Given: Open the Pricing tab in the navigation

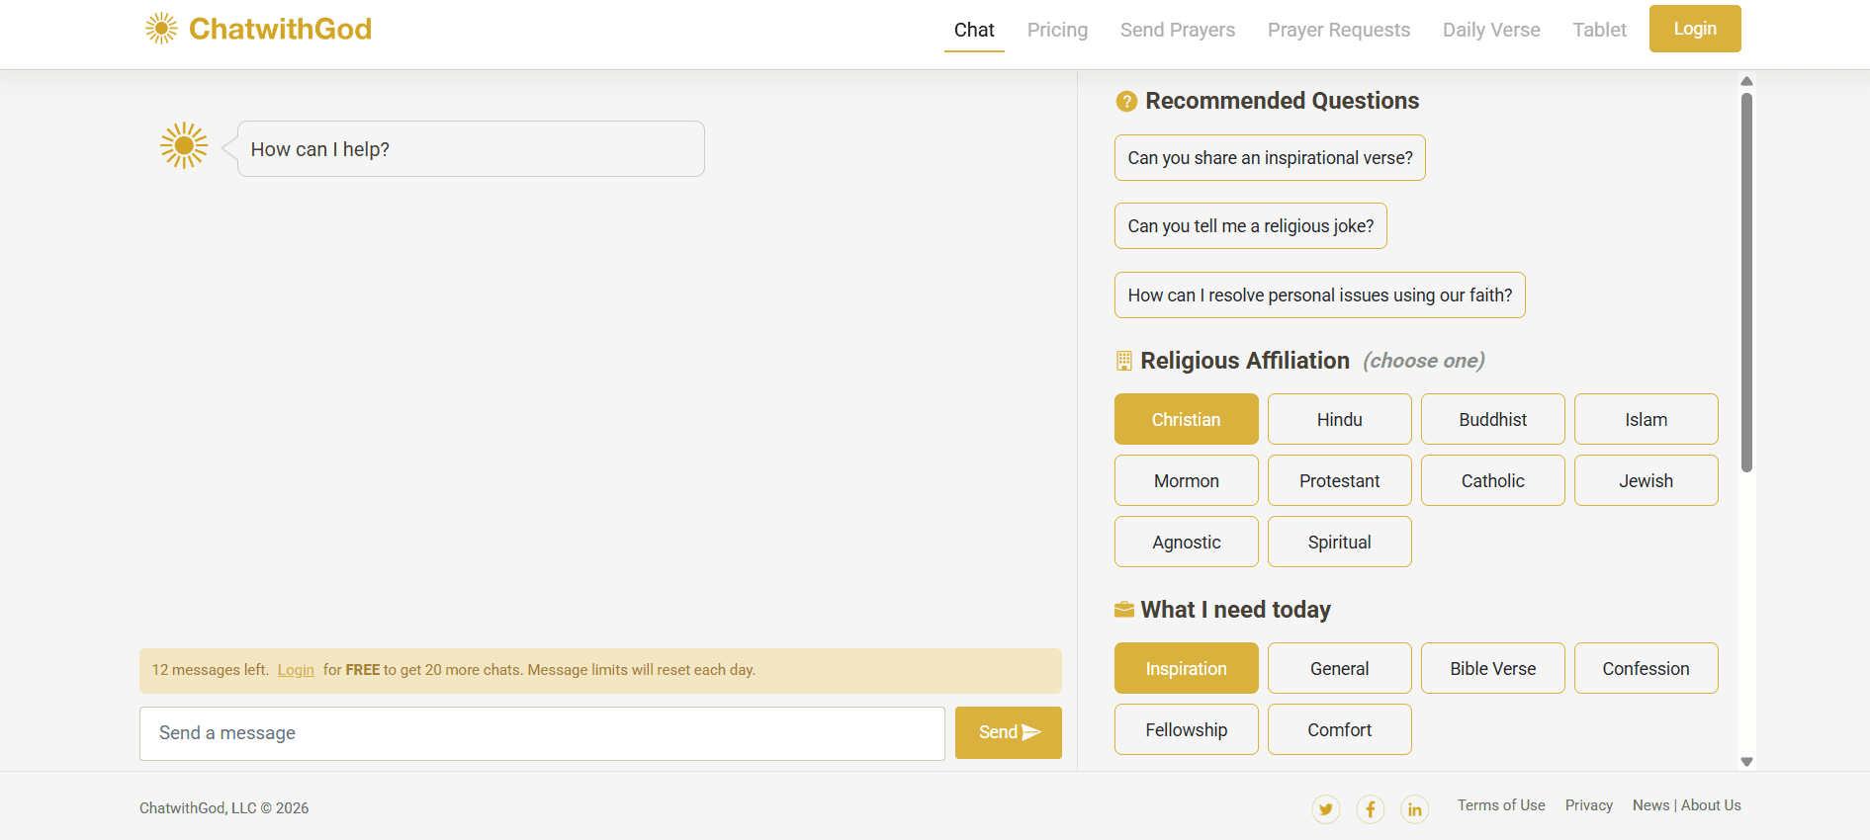Looking at the screenshot, I should click(1057, 30).
